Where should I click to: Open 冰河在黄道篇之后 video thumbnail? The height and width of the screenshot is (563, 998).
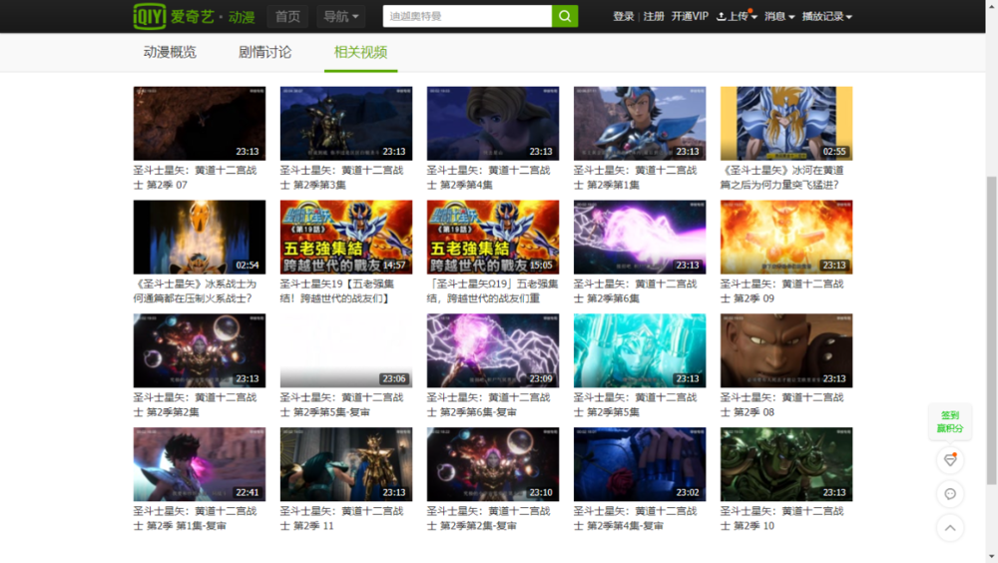[786, 124]
